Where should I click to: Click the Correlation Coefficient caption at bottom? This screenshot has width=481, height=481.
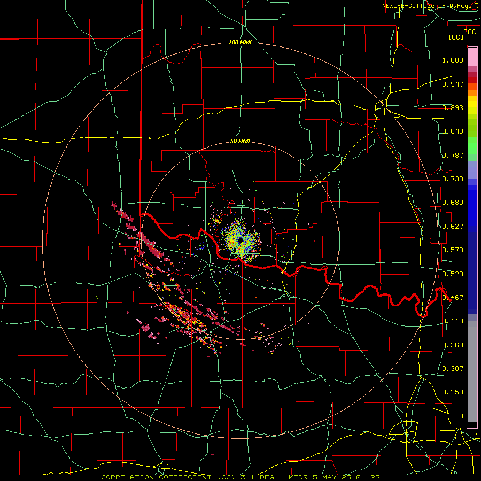point(240,477)
